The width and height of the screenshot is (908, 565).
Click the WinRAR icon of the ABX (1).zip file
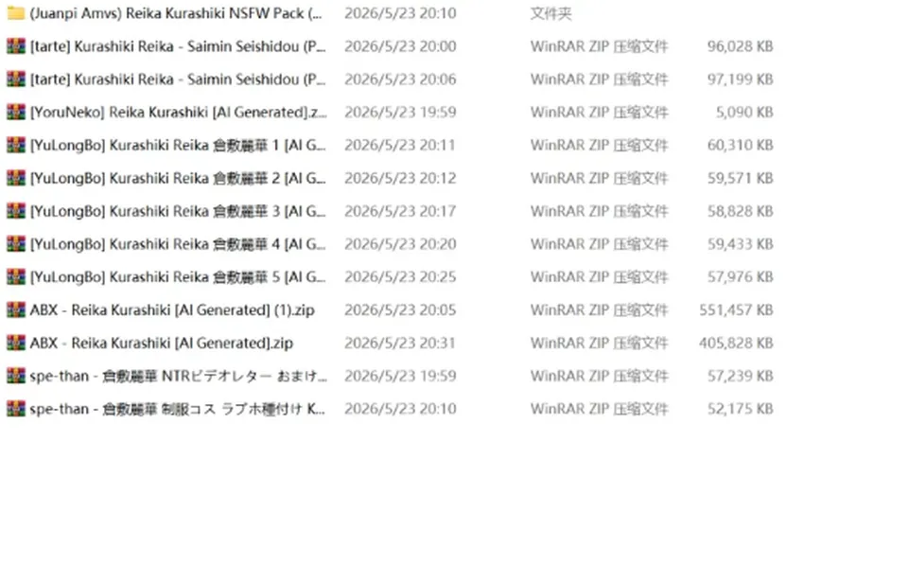click(16, 310)
